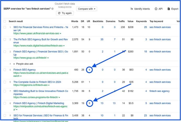181x122 pixels.
Task: Click the $206 value for Yaser UK
Action: tap(131, 27)
